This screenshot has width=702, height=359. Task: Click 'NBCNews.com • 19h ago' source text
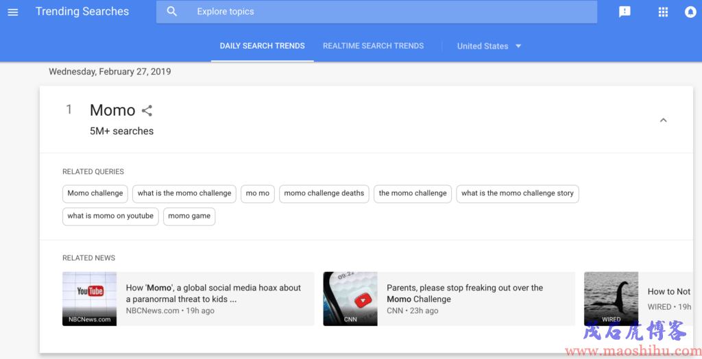click(x=170, y=310)
